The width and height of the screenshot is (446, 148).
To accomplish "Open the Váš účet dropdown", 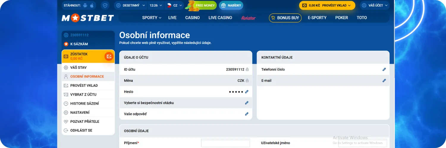I will [375, 5].
